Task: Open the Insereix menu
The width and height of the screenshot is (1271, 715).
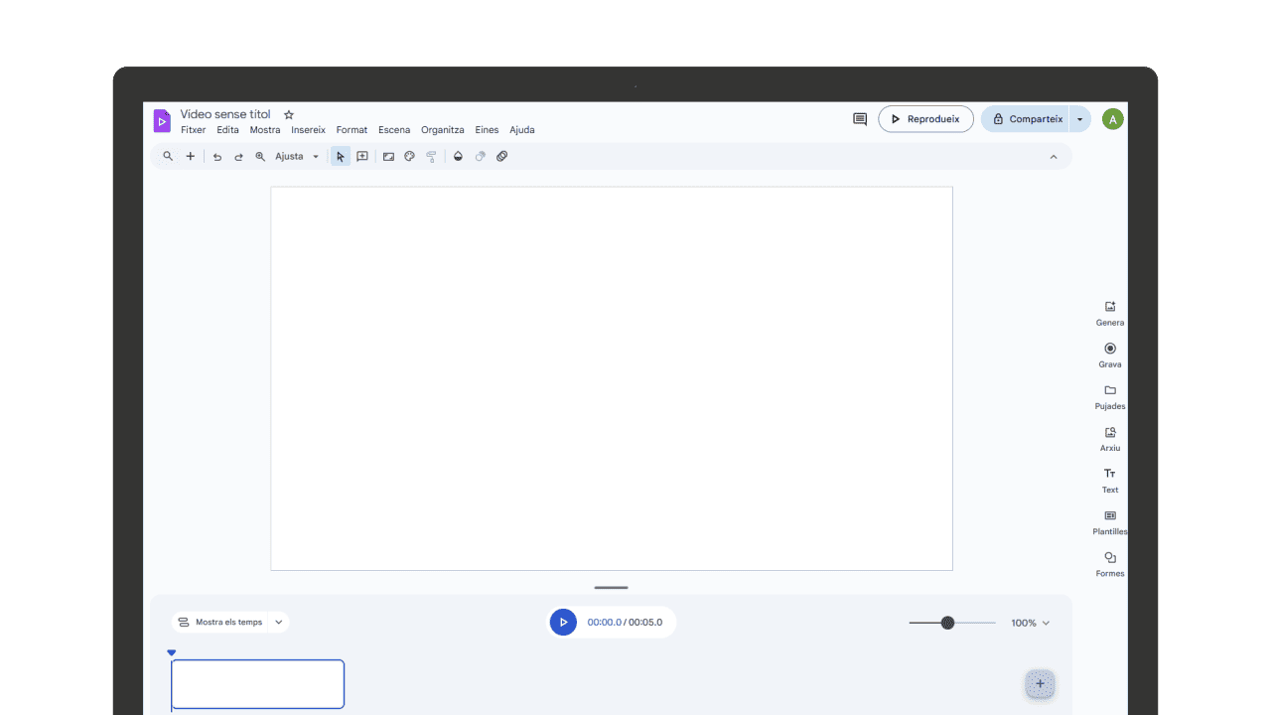Action: tap(308, 129)
